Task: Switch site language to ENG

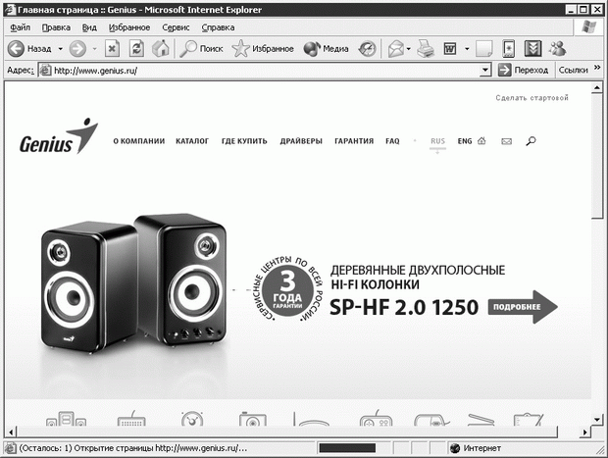Action: click(x=465, y=141)
